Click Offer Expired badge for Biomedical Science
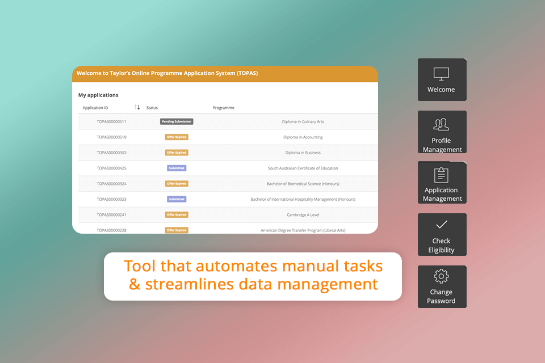Image resolution: width=545 pixels, height=363 pixels. (x=177, y=184)
